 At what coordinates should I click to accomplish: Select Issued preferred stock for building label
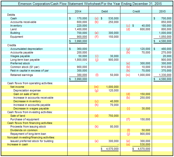point(32,141)
